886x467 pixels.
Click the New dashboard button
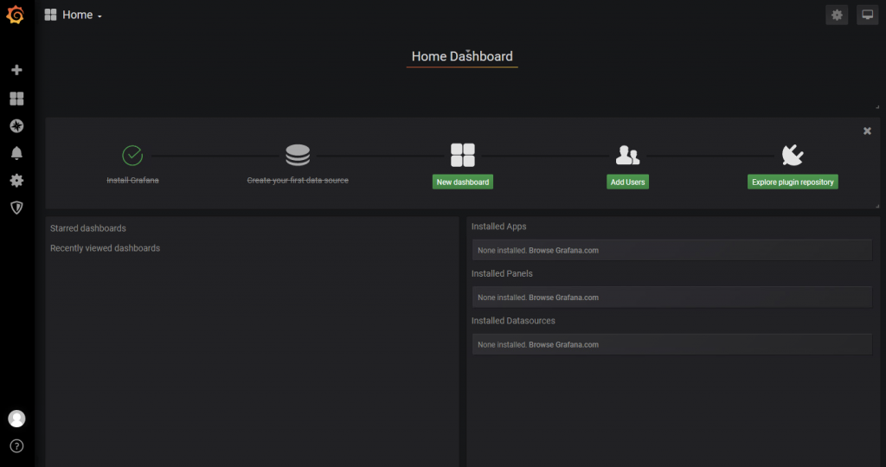(x=463, y=182)
